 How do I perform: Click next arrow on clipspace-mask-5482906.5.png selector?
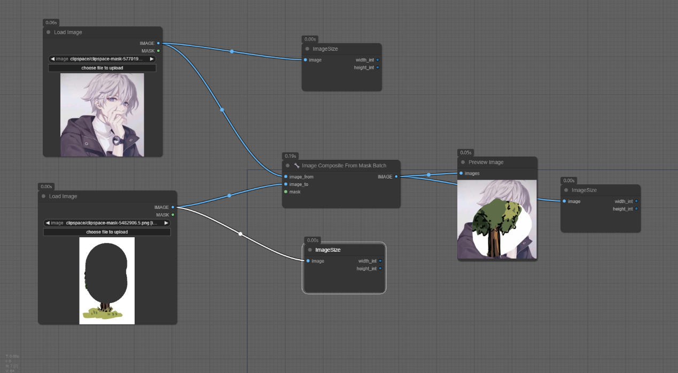[x=166, y=223]
